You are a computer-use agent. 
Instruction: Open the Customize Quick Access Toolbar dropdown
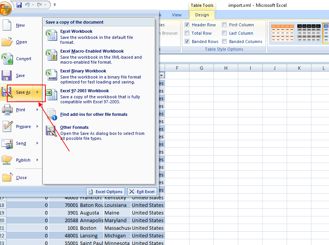(55, 5)
